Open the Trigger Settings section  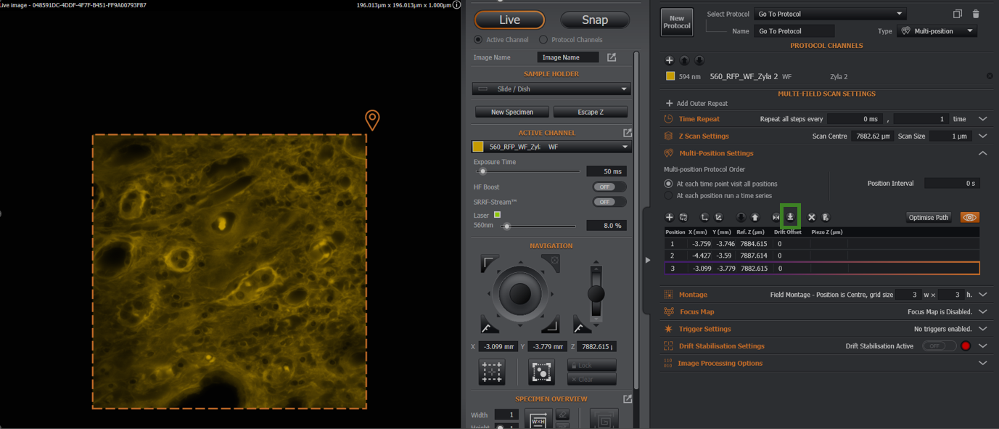pos(704,329)
